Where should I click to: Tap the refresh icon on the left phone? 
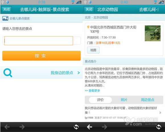[76, 127]
